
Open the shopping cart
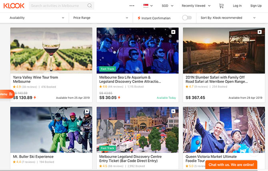tap(221, 6)
